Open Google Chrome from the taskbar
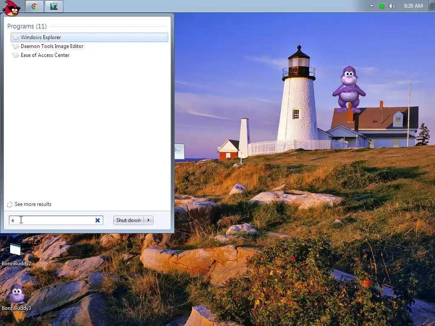The width and height of the screenshot is (435, 326). [x=34, y=6]
